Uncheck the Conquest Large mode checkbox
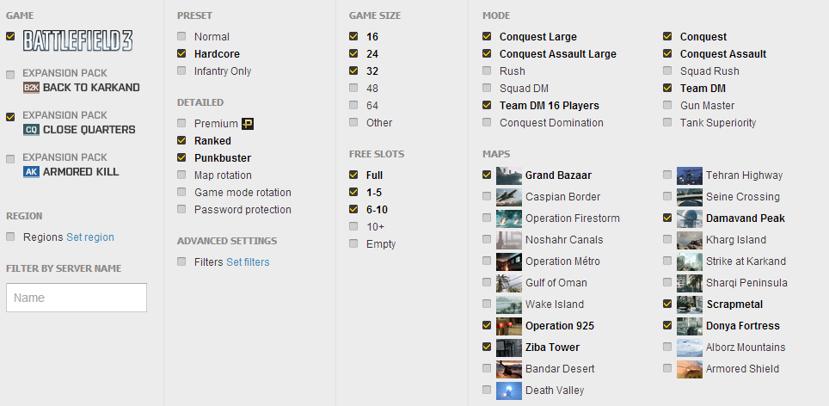This screenshot has height=406, width=829. [x=487, y=36]
